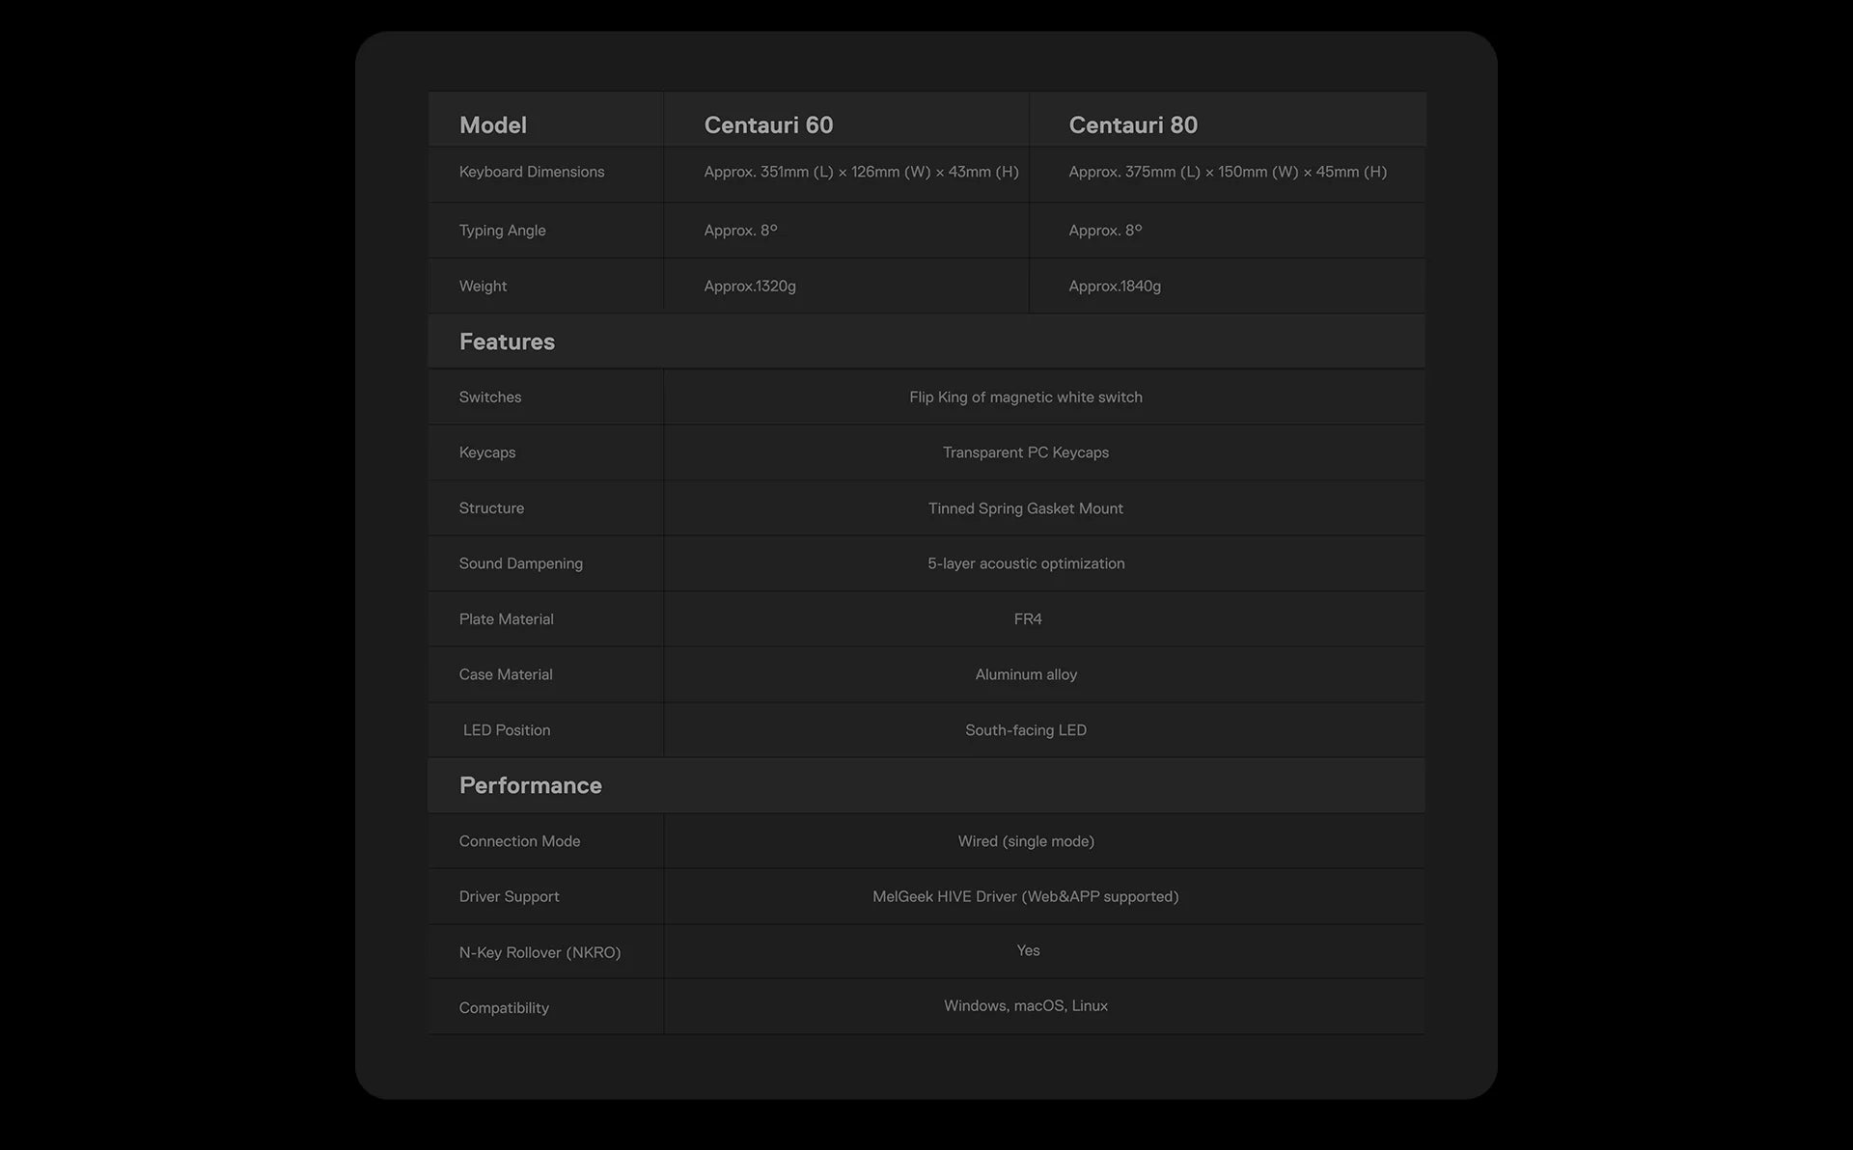Click Centauri 60 weight Approx.1320g
Screen dimensions: 1853x1150
coord(750,286)
